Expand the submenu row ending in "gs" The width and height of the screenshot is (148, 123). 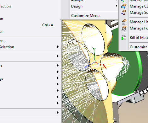coord(30,78)
